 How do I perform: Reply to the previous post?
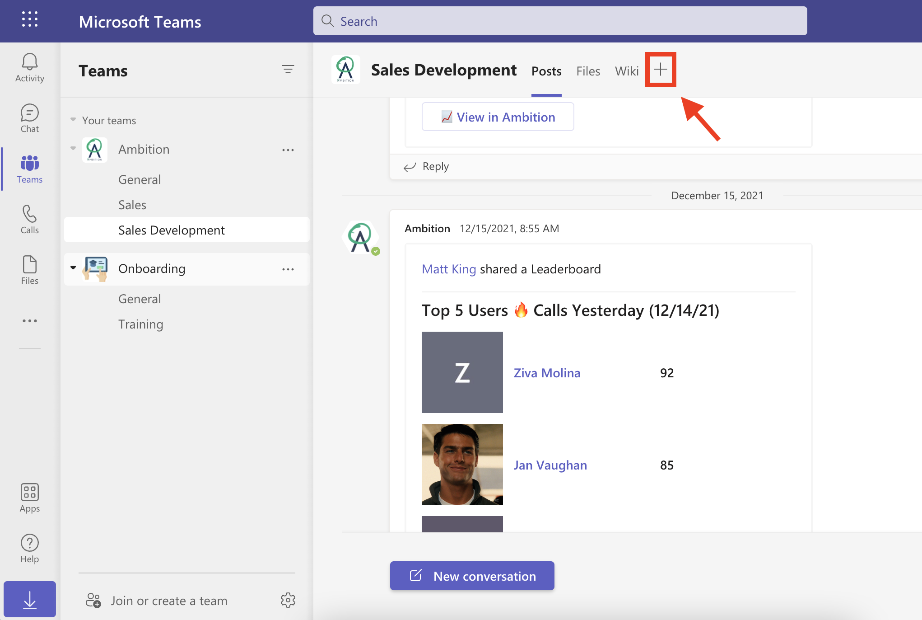tap(427, 167)
